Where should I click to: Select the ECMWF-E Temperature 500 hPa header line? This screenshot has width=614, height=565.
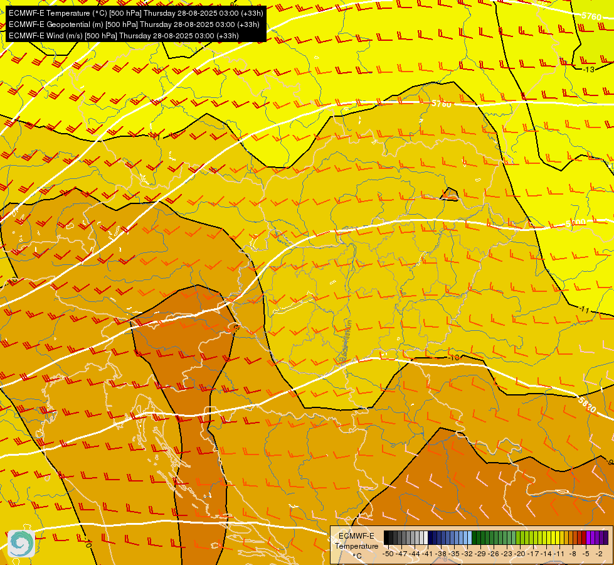tap(135, 13)
